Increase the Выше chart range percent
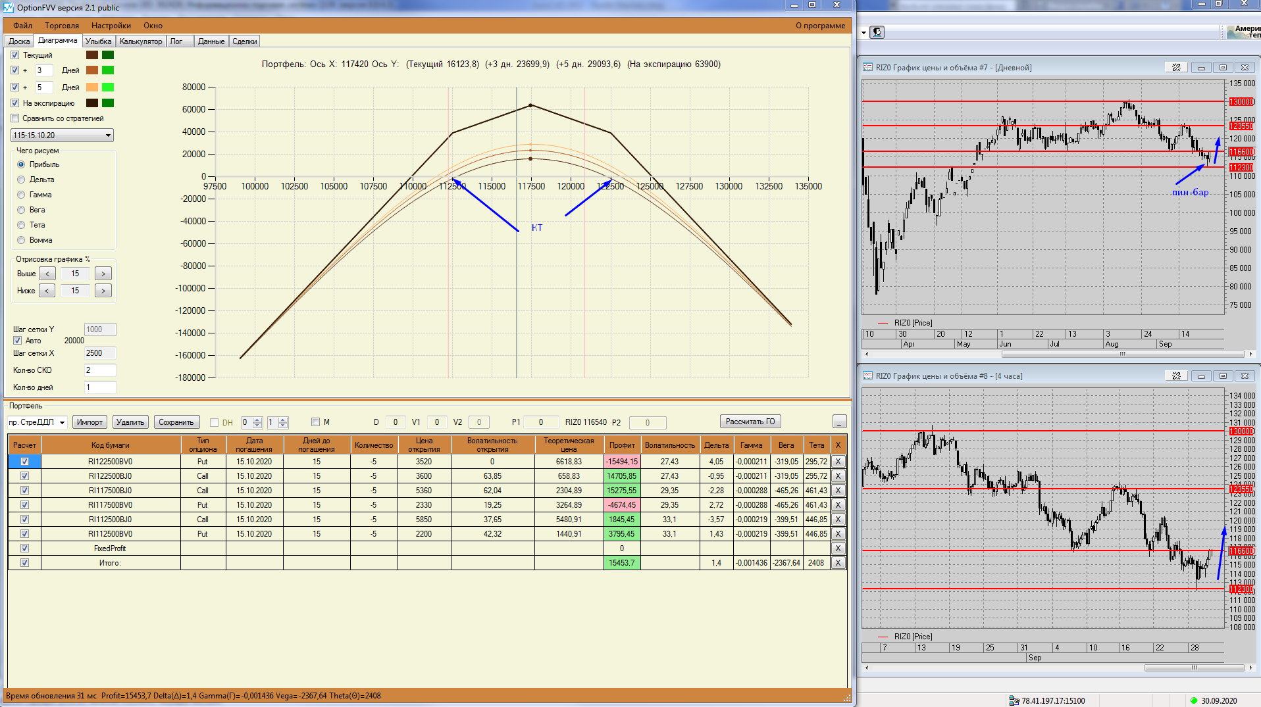The height and width of the screenshot is (707, 1261). tap(103, 274)
